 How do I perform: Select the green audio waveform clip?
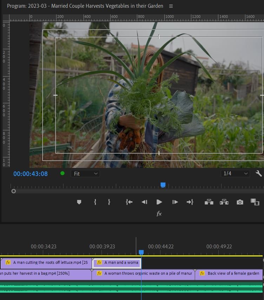131,287
